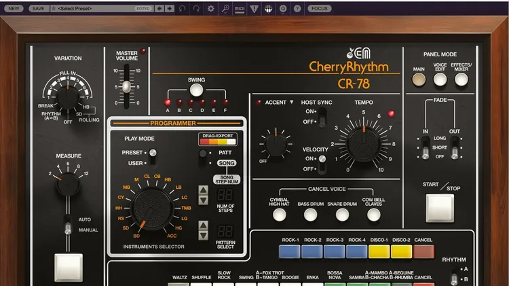Cancel the Bass Drum voice
This screenshot has height=286, width=509.
310,215
